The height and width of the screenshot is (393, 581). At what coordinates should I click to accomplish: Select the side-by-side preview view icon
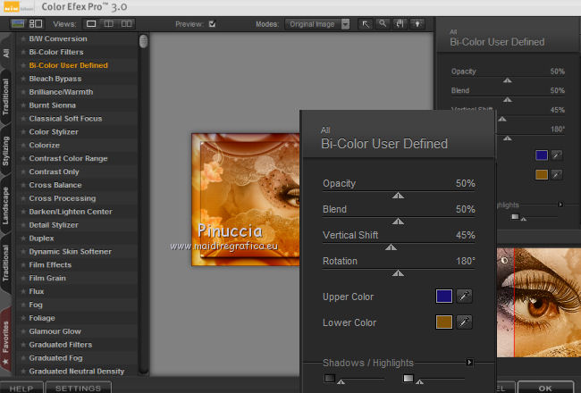pyautogui.click(x=126, y=24)
